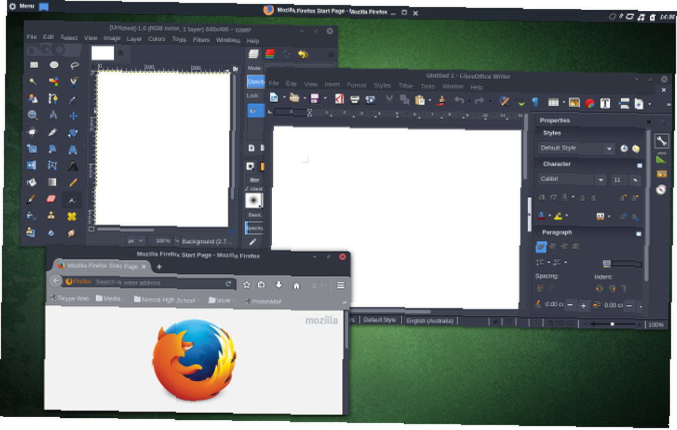Select the Rectangle Select tool in GIMP

coord(34,65)
